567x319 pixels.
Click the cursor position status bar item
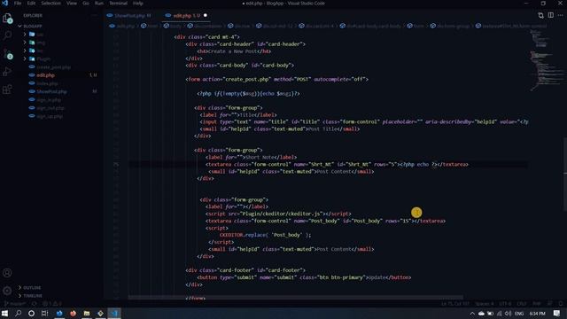point(454,304)
